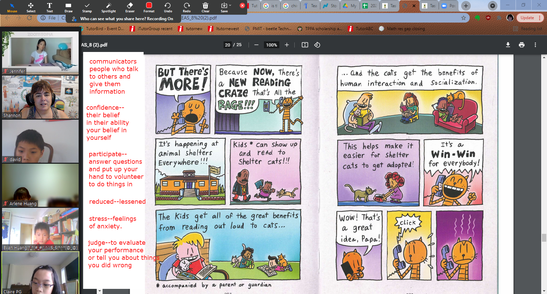This screenshot has width=547, height=294.
Task: Toggle fit to page view
Action: 305,45
